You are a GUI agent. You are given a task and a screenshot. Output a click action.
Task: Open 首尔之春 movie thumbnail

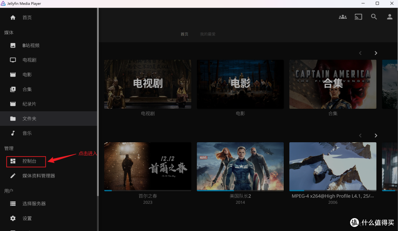point(148,166)
